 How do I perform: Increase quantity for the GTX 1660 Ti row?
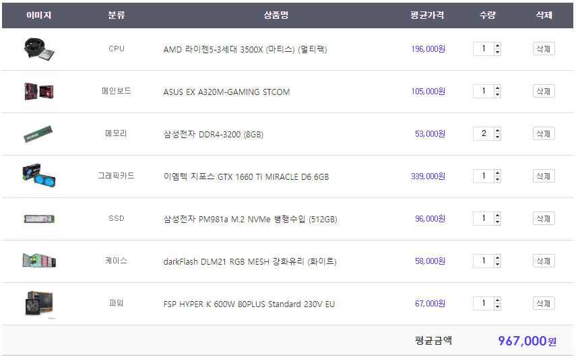[x=497, y=172]
